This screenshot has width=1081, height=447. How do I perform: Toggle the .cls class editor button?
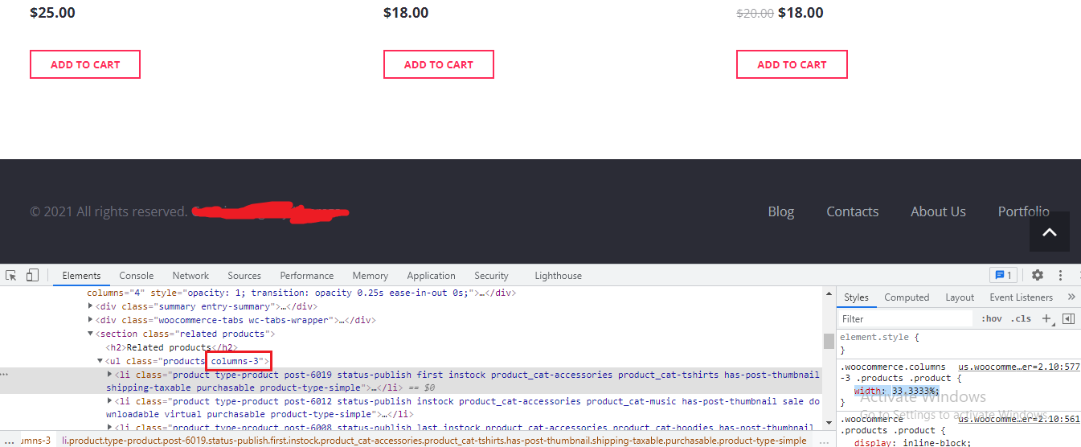[1021, 319]
